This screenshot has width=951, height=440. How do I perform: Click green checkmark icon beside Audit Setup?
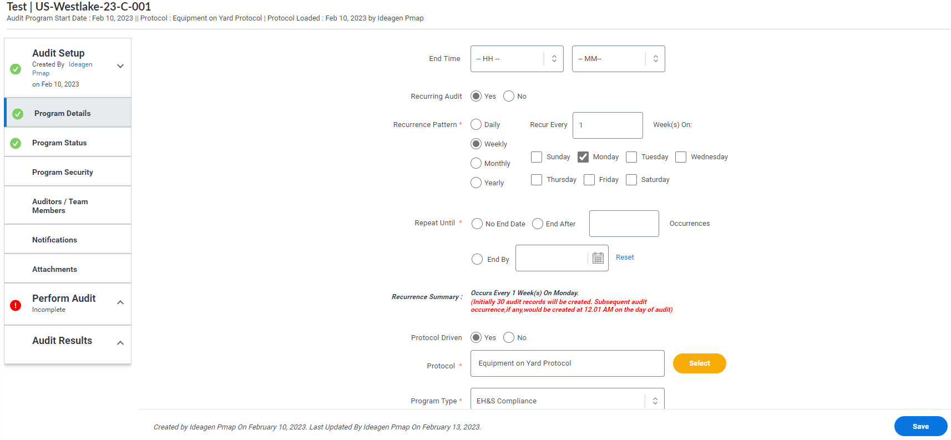[16, 69]
